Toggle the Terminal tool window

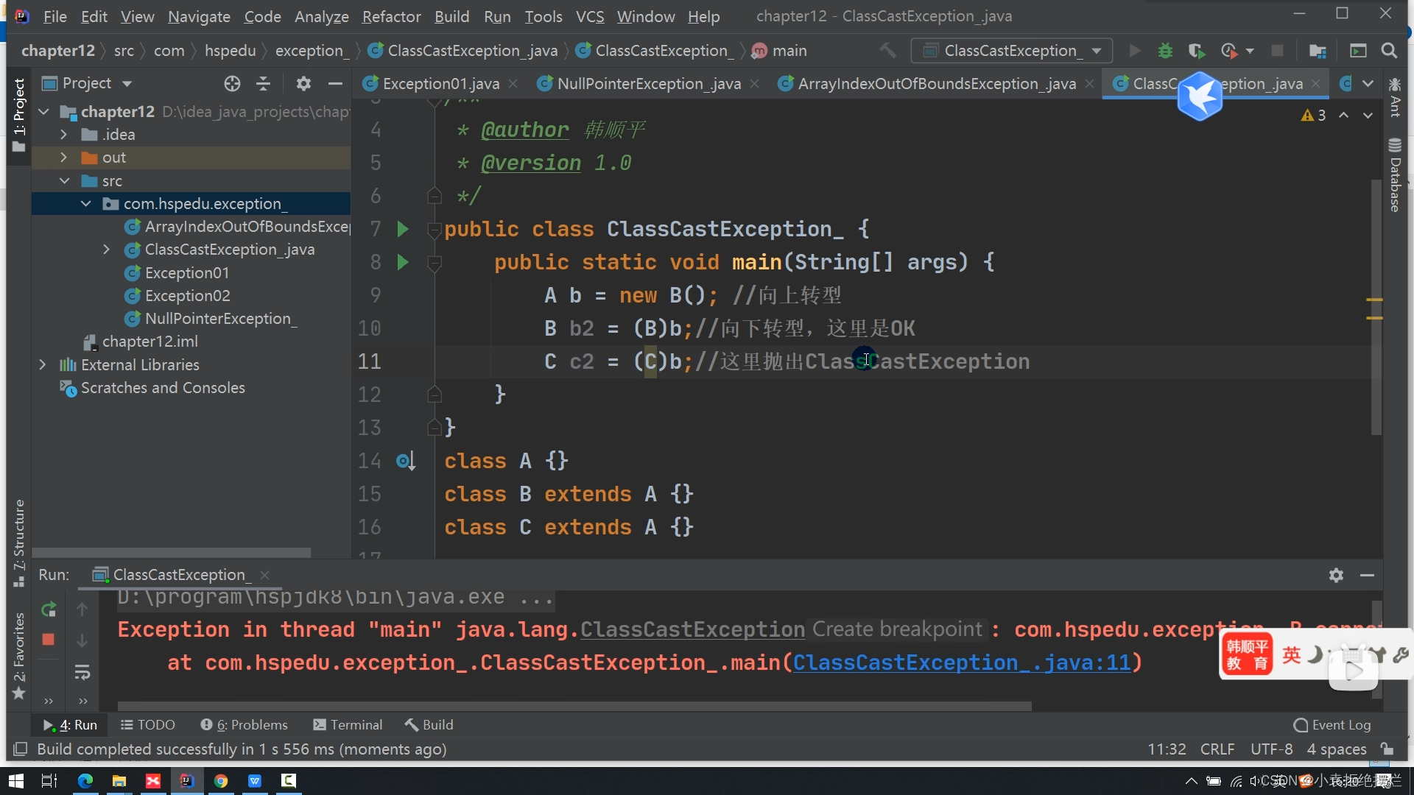(x=348, y=725)
